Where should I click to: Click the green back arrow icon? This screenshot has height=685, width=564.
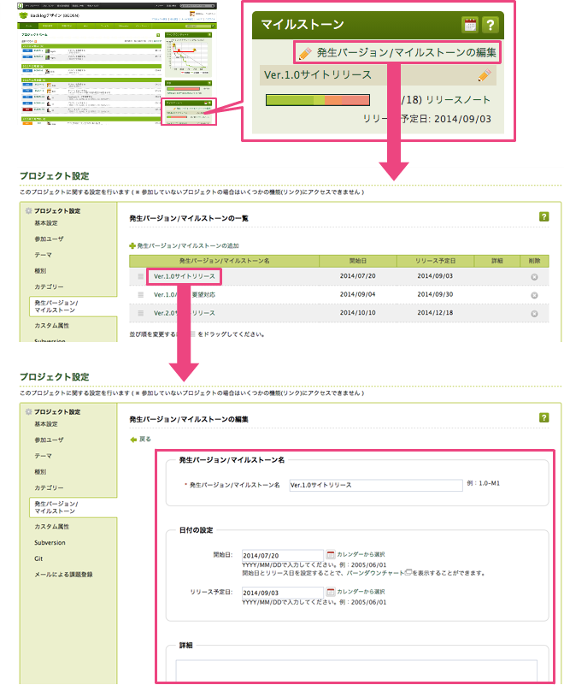133,440
